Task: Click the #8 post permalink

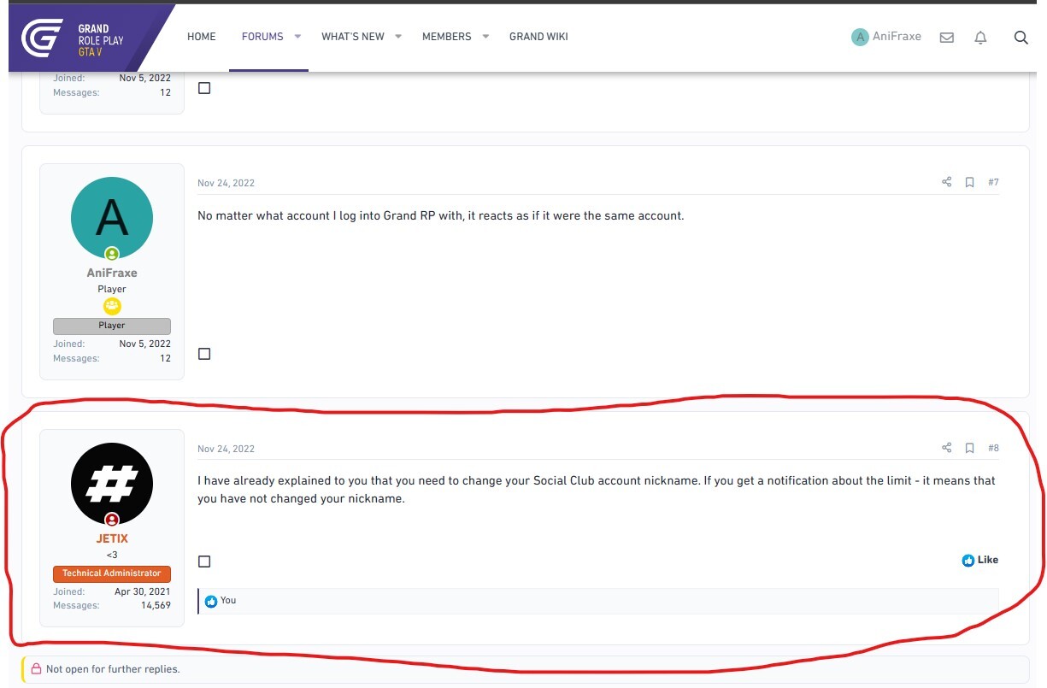Action: pos(993,448)
